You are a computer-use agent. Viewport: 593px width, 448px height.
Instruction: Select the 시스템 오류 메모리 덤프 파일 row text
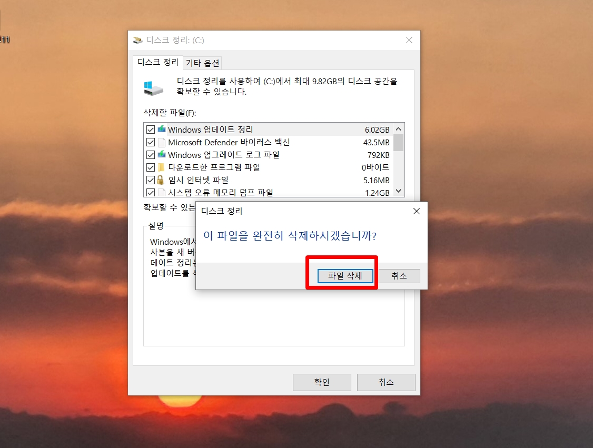pyautogui.click(x=221, y=193)
